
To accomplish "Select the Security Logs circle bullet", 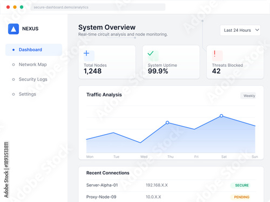I will [x=13, y=79].
